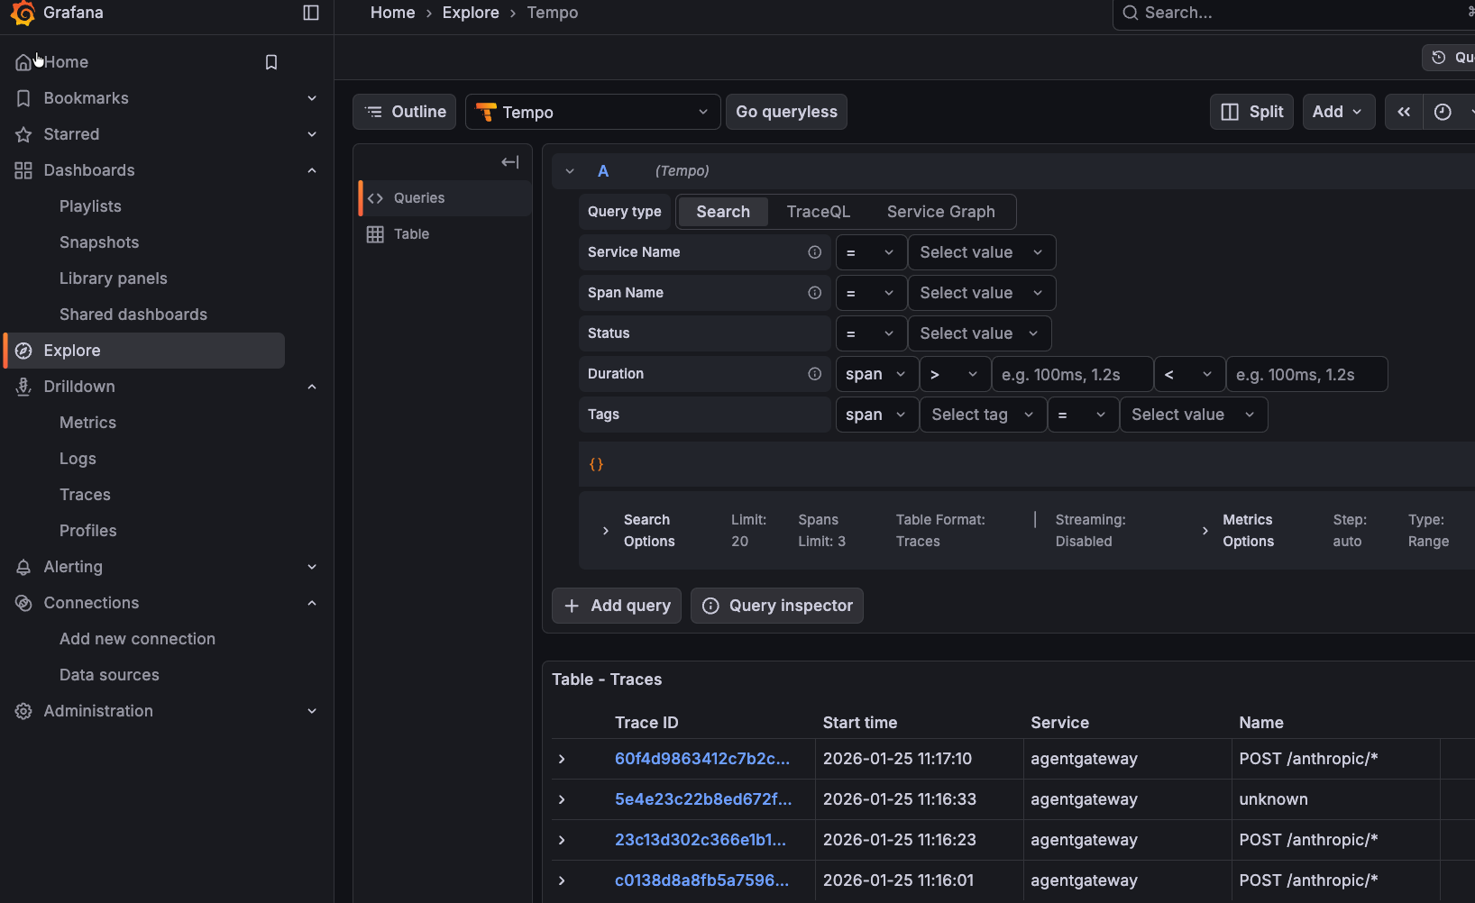This screenshot has width=1475, height=903.
Task: Click the Duration minimum value input field
Action: 1071,374
